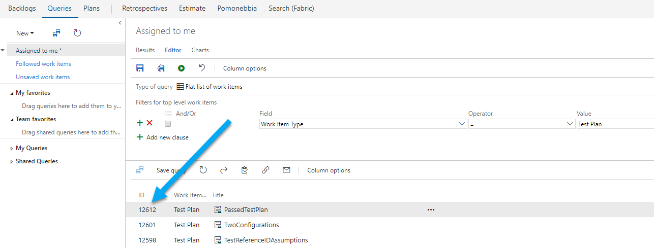Click the save query disk icon
Image resolution: width=654 pixels, height=248 pixels.
point(140,68)
